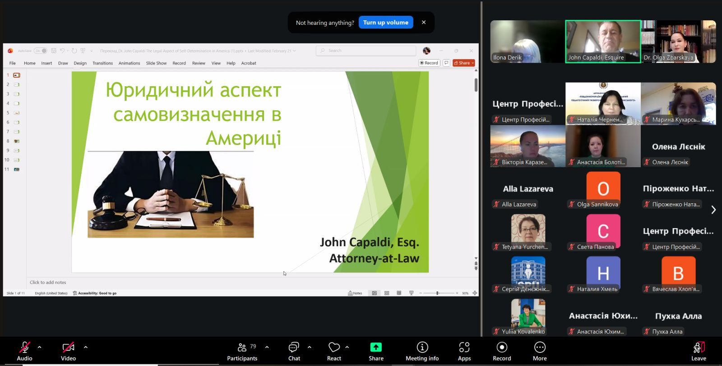Open the Transitions ribbon tab
This screenshot has width=722, height=366.
(x=103, y=63)
